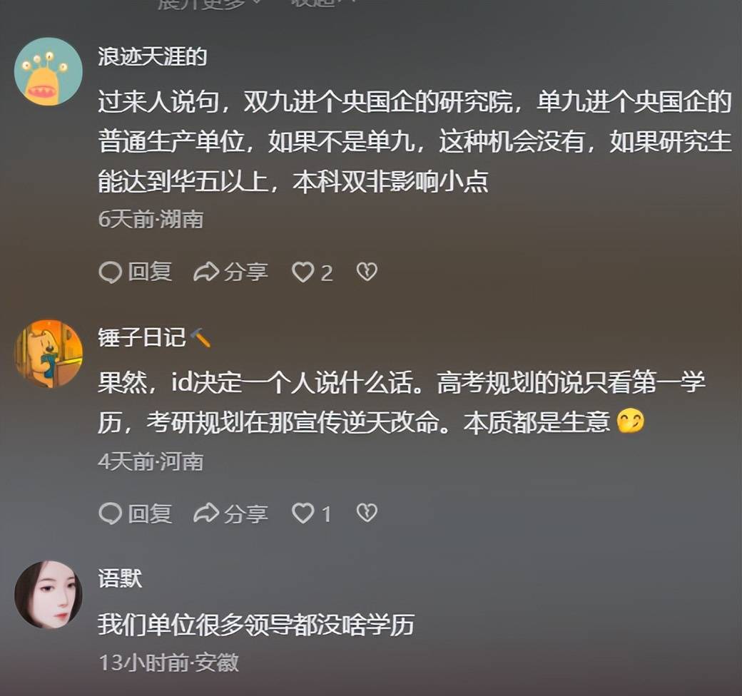This screenshot has height=696, width=742.
Task: Click the reply bubble icon under 锤子日记 comment
Action: pos(111,513)
